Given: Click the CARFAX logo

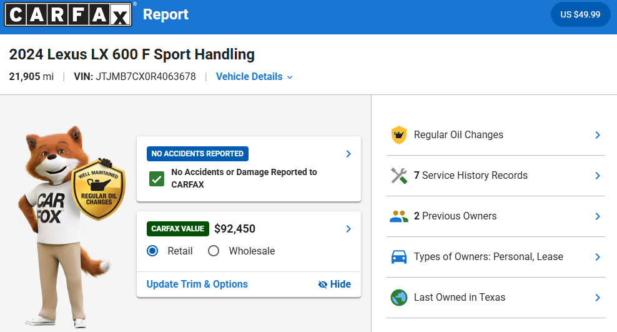Looking at the screenshot, I should point(68,14).
